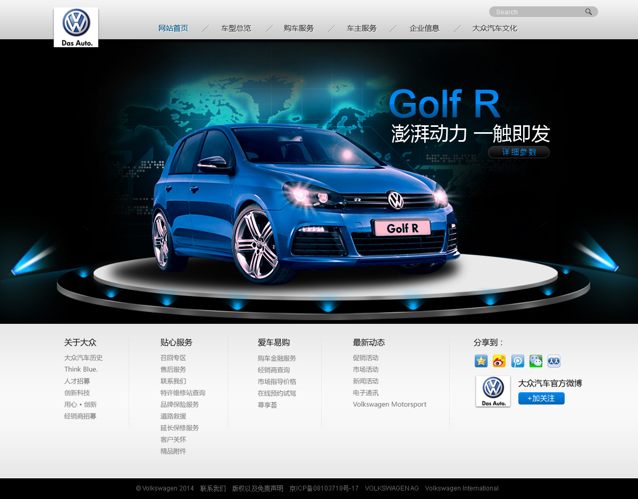Open 尊享荟 link
The height and width of the screenshot is (499, 638).
[267, 405]
